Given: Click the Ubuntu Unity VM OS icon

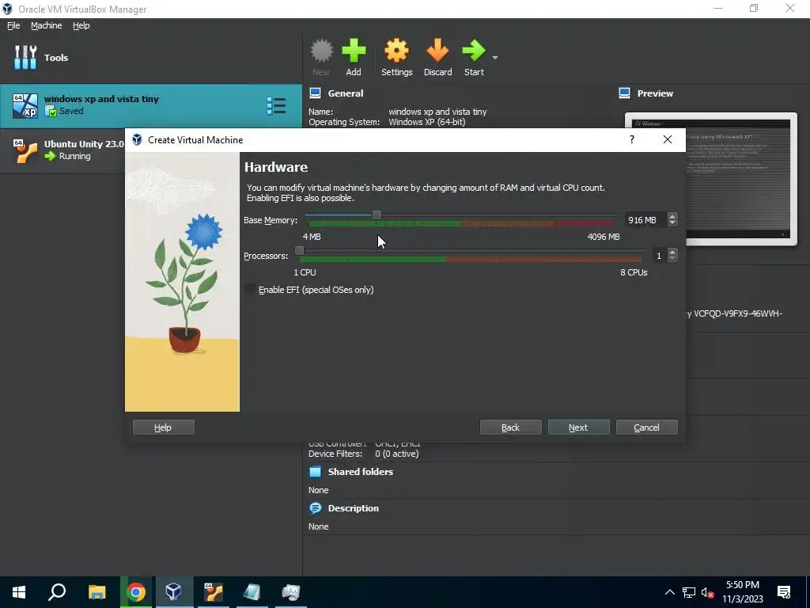Looking at the screenshot, I should [25, 150].
